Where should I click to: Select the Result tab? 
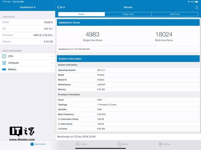click(81, 14)
